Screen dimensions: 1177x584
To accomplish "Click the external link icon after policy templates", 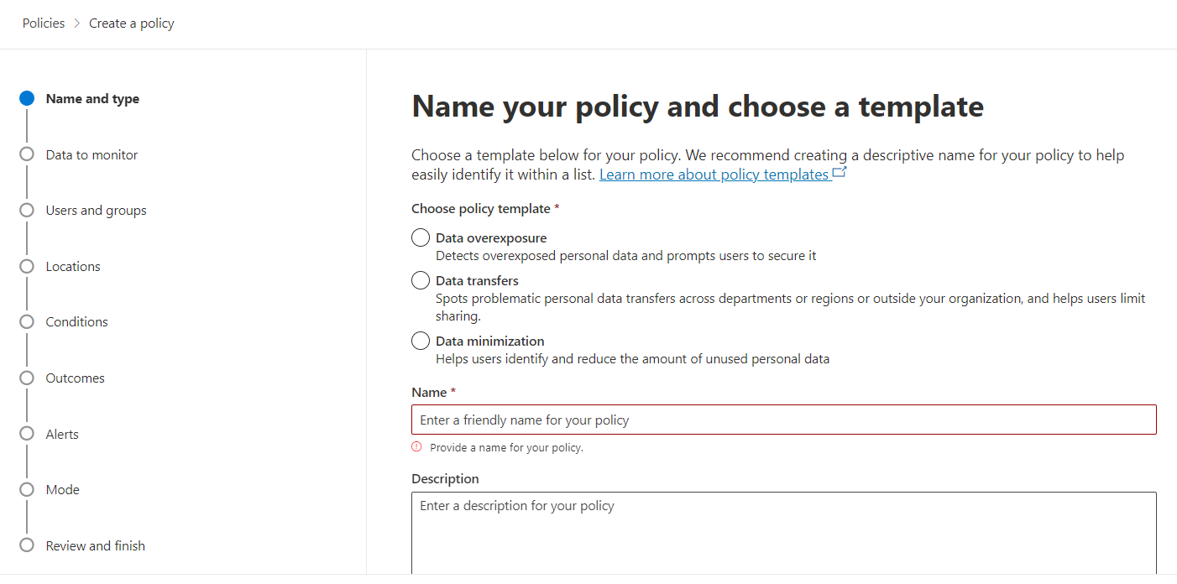I will click(x=840, y=174).
